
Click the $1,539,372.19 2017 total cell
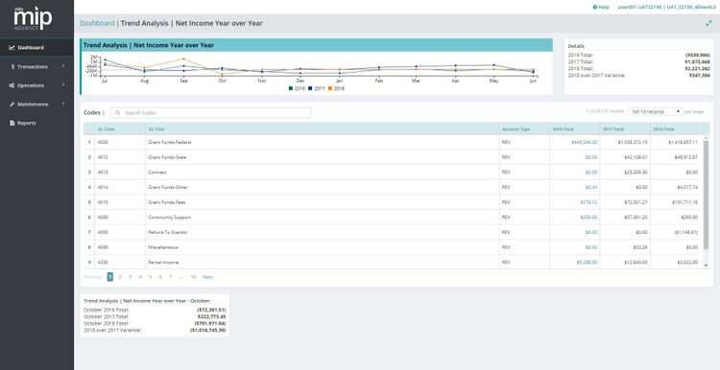[625, 142]
